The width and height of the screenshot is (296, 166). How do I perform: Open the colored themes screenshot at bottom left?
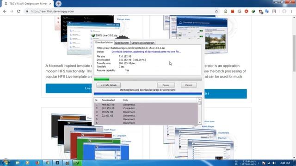tap(90, 136)
